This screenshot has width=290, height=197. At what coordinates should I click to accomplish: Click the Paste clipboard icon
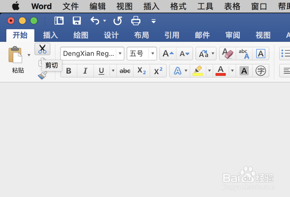click(15, 55)
